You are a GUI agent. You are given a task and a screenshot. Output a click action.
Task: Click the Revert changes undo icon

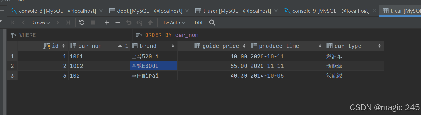pyautogui.click(x=129, y=23)
